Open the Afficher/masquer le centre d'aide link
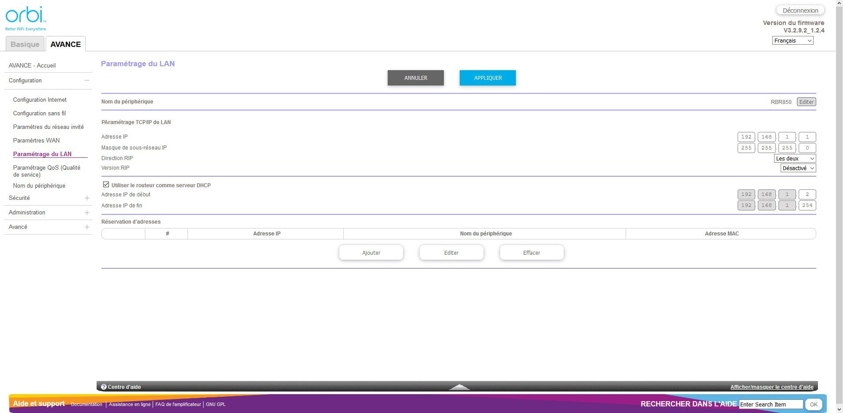Viewport: 843px width, 413px height. (x=771, y=387)
